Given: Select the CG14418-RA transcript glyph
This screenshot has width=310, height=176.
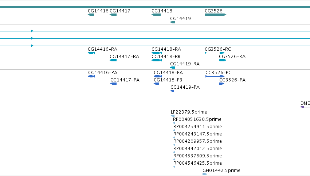Looking at the screenshot, I should click(x=157, y=53).
